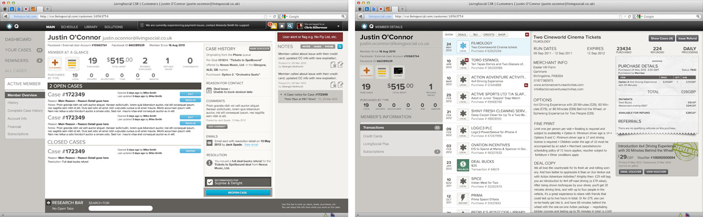The image size is (703, 217).
Task: Click the bug report icon in left header
Action: click(282, 26)
